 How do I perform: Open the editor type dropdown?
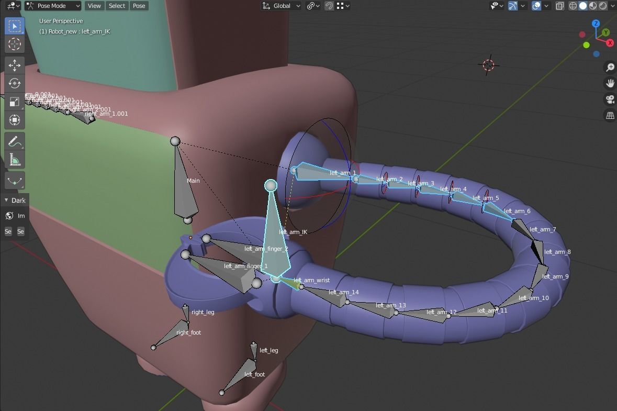14,6
